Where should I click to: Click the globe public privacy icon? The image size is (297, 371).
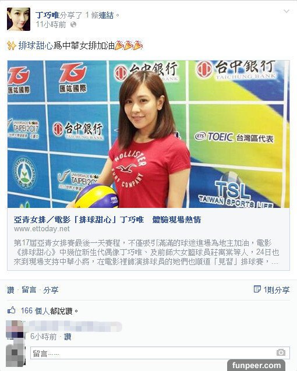point(73,24)
